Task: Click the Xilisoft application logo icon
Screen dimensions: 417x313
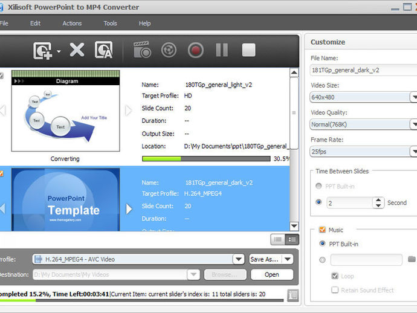Action: [x=1, y=7]
